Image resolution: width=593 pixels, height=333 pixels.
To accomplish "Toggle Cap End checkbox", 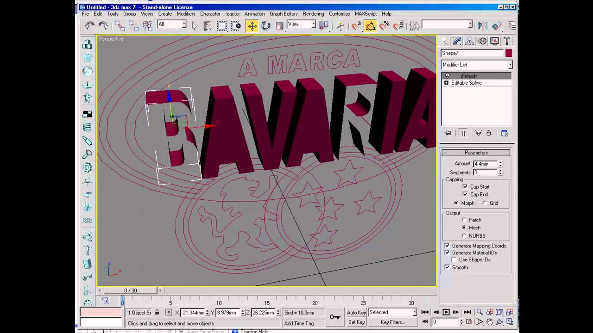I will (x=465, y=195).
